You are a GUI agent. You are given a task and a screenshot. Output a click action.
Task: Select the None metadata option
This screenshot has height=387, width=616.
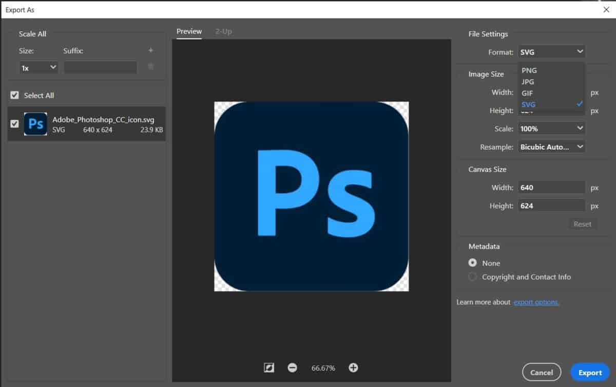[x=473, y=263]
